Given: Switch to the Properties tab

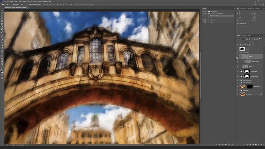Looking at the screenshot, I should (243, 9).
